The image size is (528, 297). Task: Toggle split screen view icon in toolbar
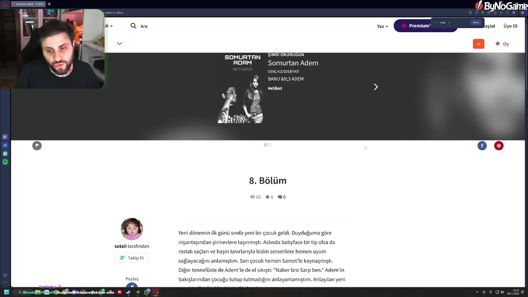pos(470,12)
